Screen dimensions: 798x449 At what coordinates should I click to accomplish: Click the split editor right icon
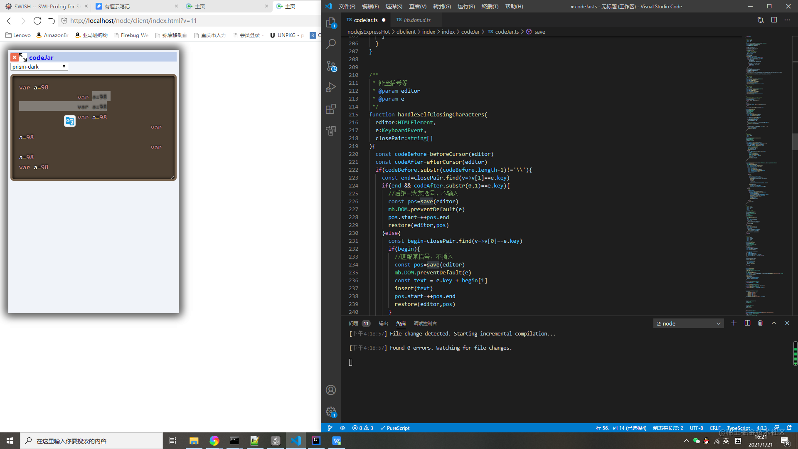pos(774,20)
